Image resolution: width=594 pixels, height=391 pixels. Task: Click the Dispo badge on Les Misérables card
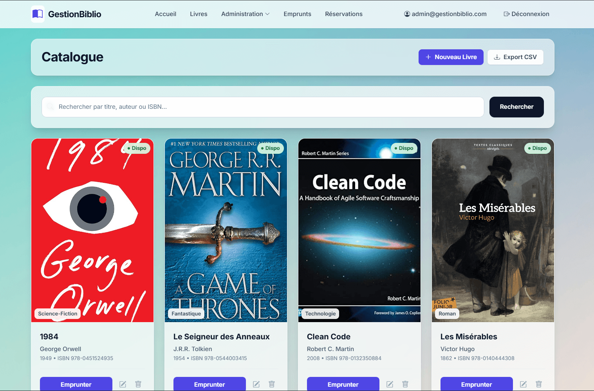pos(537,148)
